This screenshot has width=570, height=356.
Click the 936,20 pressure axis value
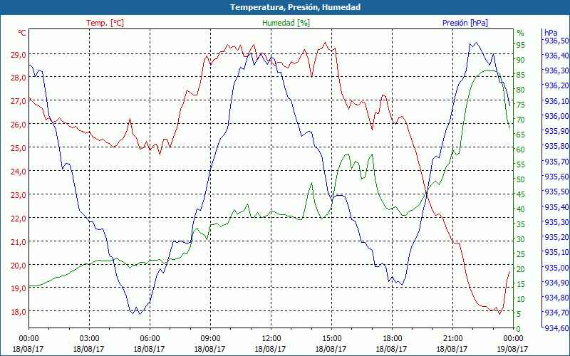click(x=555, y=85)
